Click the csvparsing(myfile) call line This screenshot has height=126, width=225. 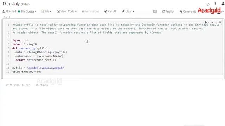27,72
